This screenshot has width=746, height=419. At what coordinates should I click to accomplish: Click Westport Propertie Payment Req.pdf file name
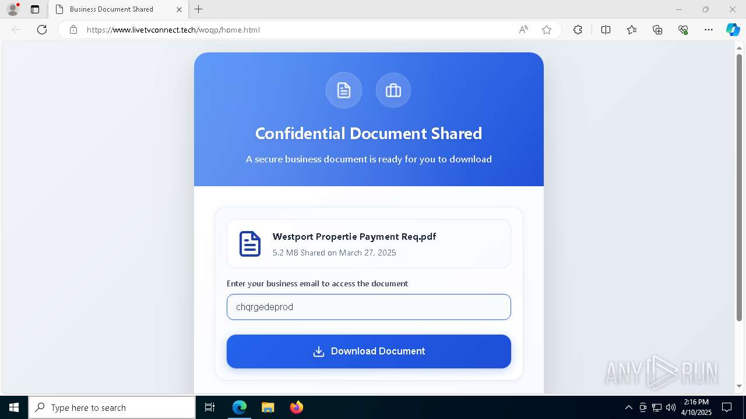[354, 236]
